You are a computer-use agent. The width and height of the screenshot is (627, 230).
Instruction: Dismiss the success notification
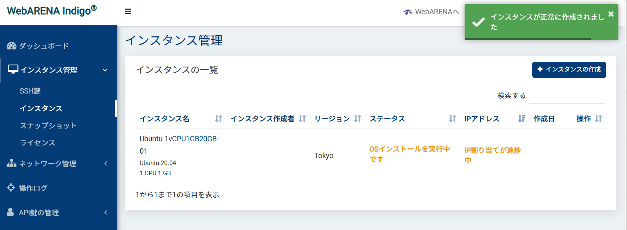click(x=611, y=14)
